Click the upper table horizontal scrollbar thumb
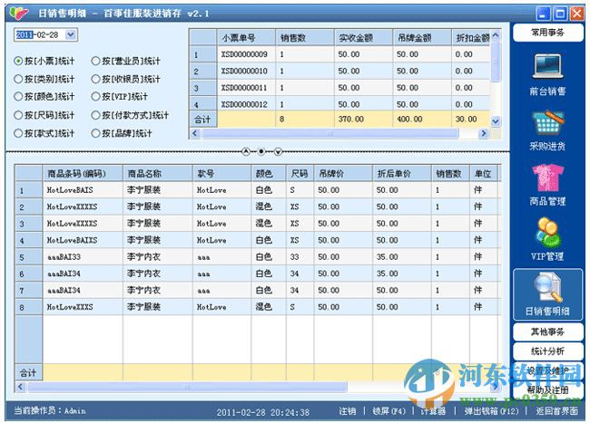This screenshot has height=423, width=590. click(330, 133)
